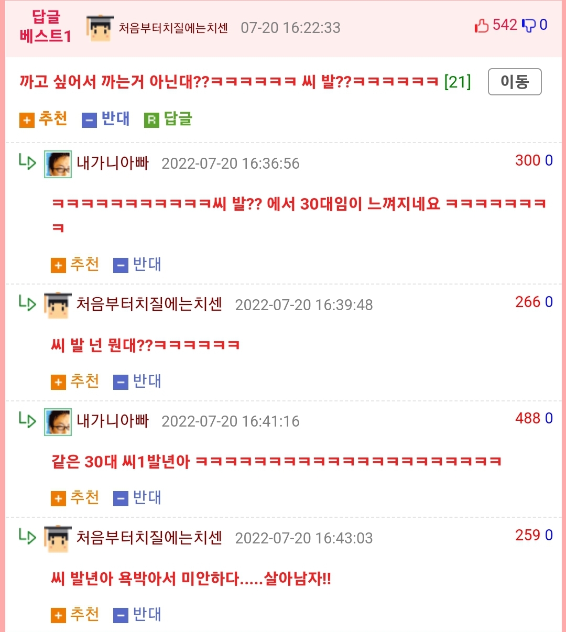The width and height of the screenshot is (566, 632).
Task: Upvote the best comment with orange 추천
Action: coord(43,119)
